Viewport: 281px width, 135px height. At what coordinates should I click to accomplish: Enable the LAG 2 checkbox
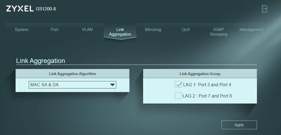coord(178,96)
